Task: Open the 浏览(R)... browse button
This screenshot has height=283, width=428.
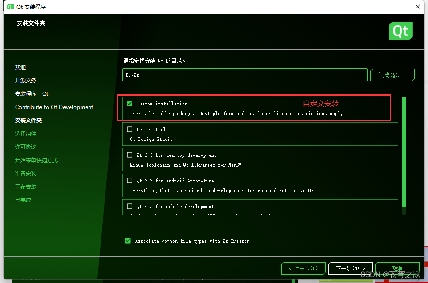Action: 392,75
